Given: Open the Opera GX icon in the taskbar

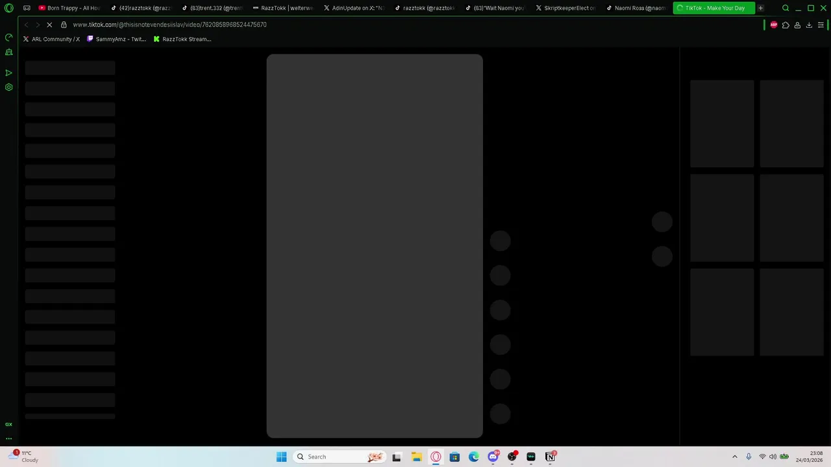Looking at the screenshot, I should tap(436, 457).
